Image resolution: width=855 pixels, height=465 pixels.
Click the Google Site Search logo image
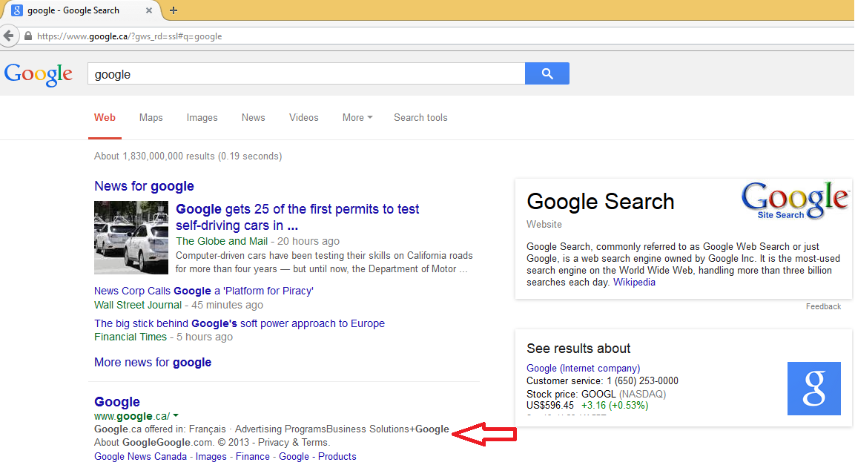(x=794, y=200)
